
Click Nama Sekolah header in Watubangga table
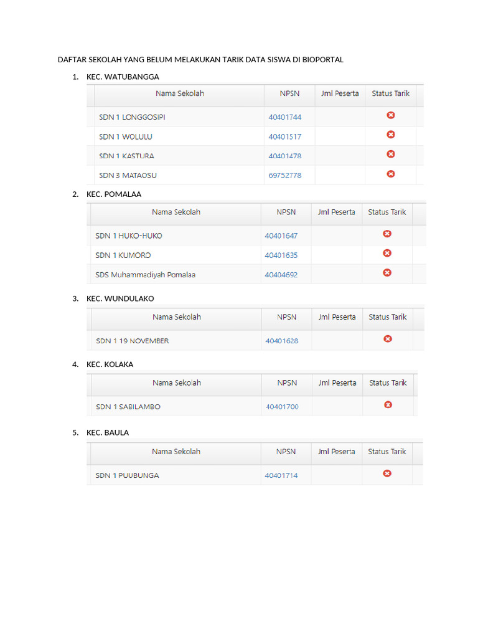pos(180,93)
